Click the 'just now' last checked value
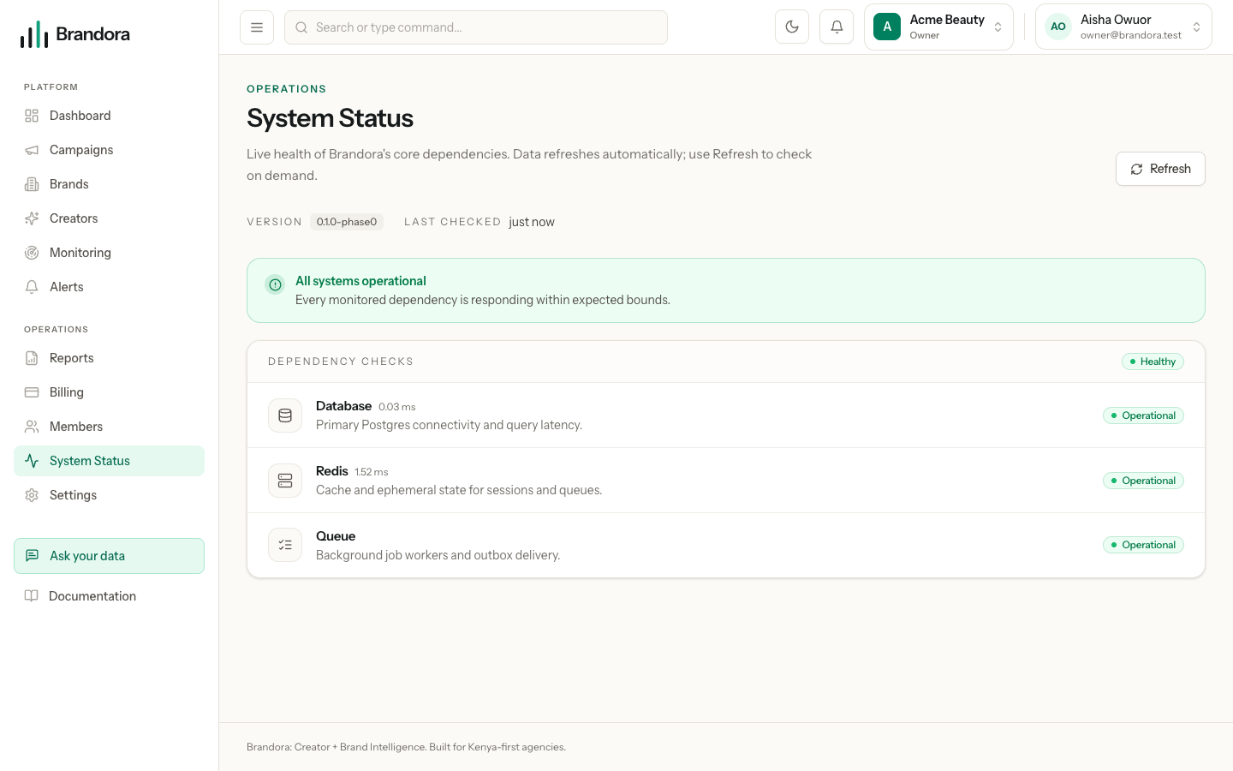The height and width of the screenshot is (771, 1233). [x=532, y=222]
